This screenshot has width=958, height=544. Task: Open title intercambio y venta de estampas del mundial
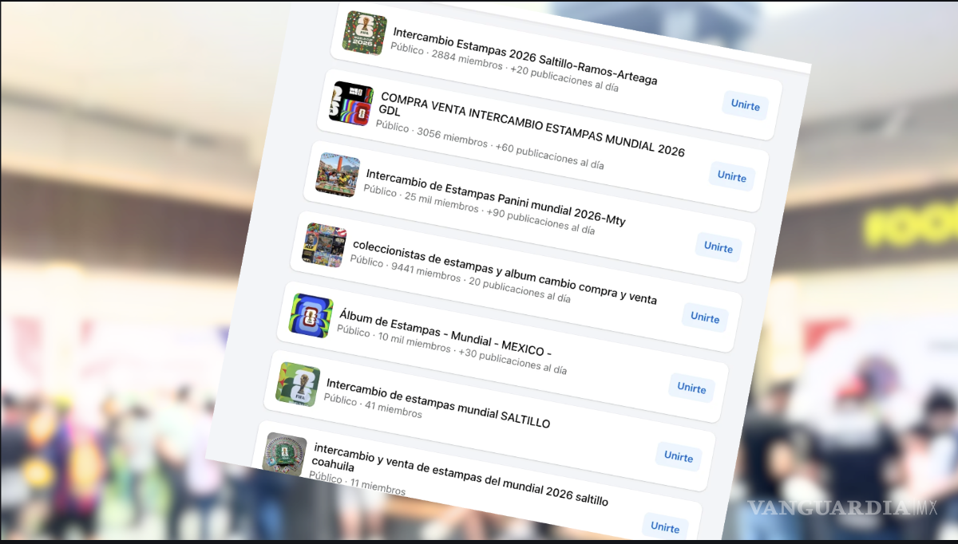pyautogui.click(x=461, y=474)
